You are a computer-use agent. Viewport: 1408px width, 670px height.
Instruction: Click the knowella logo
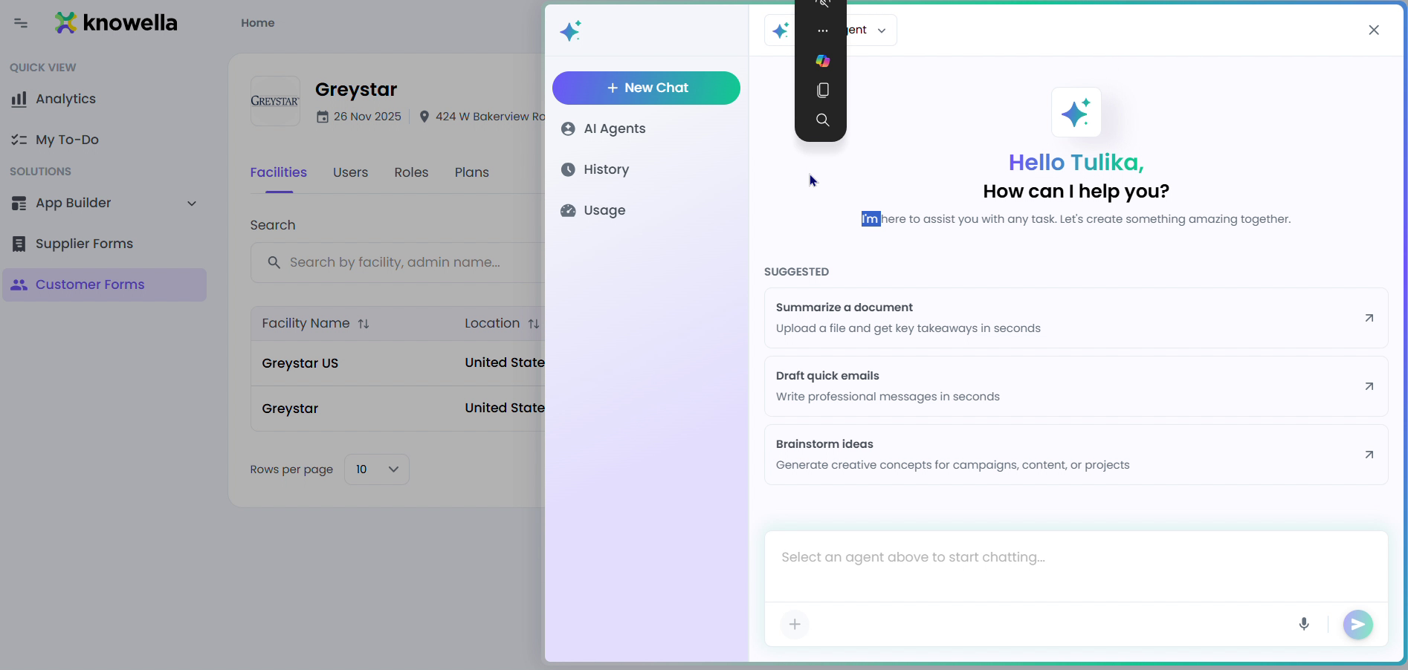click(x=116, y=23)
